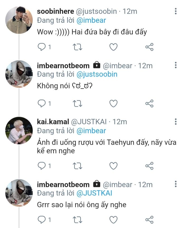
Task: Open the @JUSTKAI mention link
Action: (94, 193)
